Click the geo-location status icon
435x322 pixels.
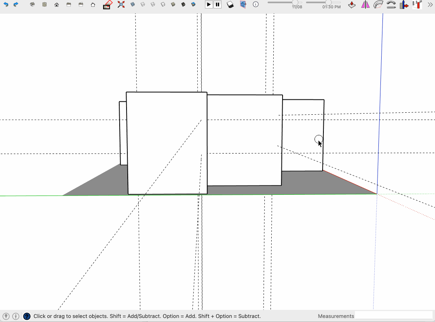6,316
